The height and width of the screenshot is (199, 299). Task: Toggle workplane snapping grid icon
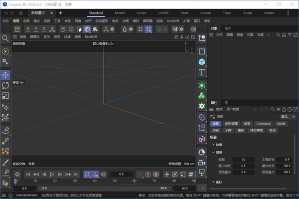(x=149, y=29)
